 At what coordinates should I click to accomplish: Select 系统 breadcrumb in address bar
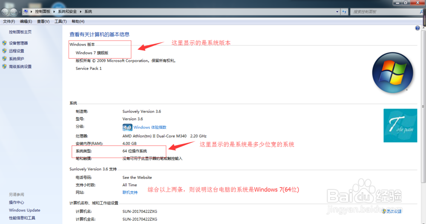(x=88, y=11)
